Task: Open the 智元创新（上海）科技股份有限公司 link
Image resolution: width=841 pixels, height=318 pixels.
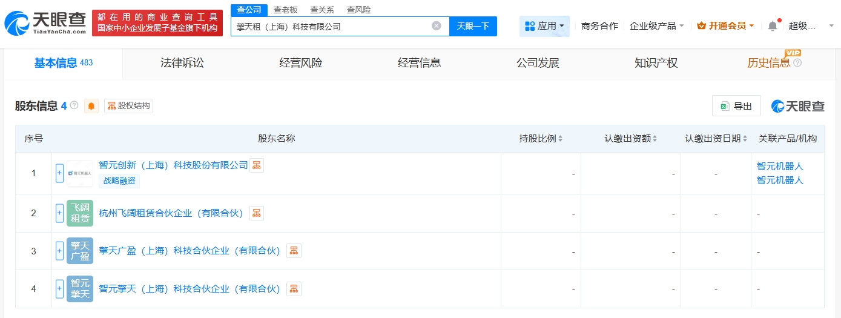Action: pos(173,165)
